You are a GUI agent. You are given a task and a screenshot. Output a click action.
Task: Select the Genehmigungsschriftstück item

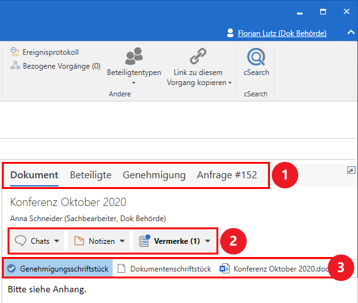(59, 269)
